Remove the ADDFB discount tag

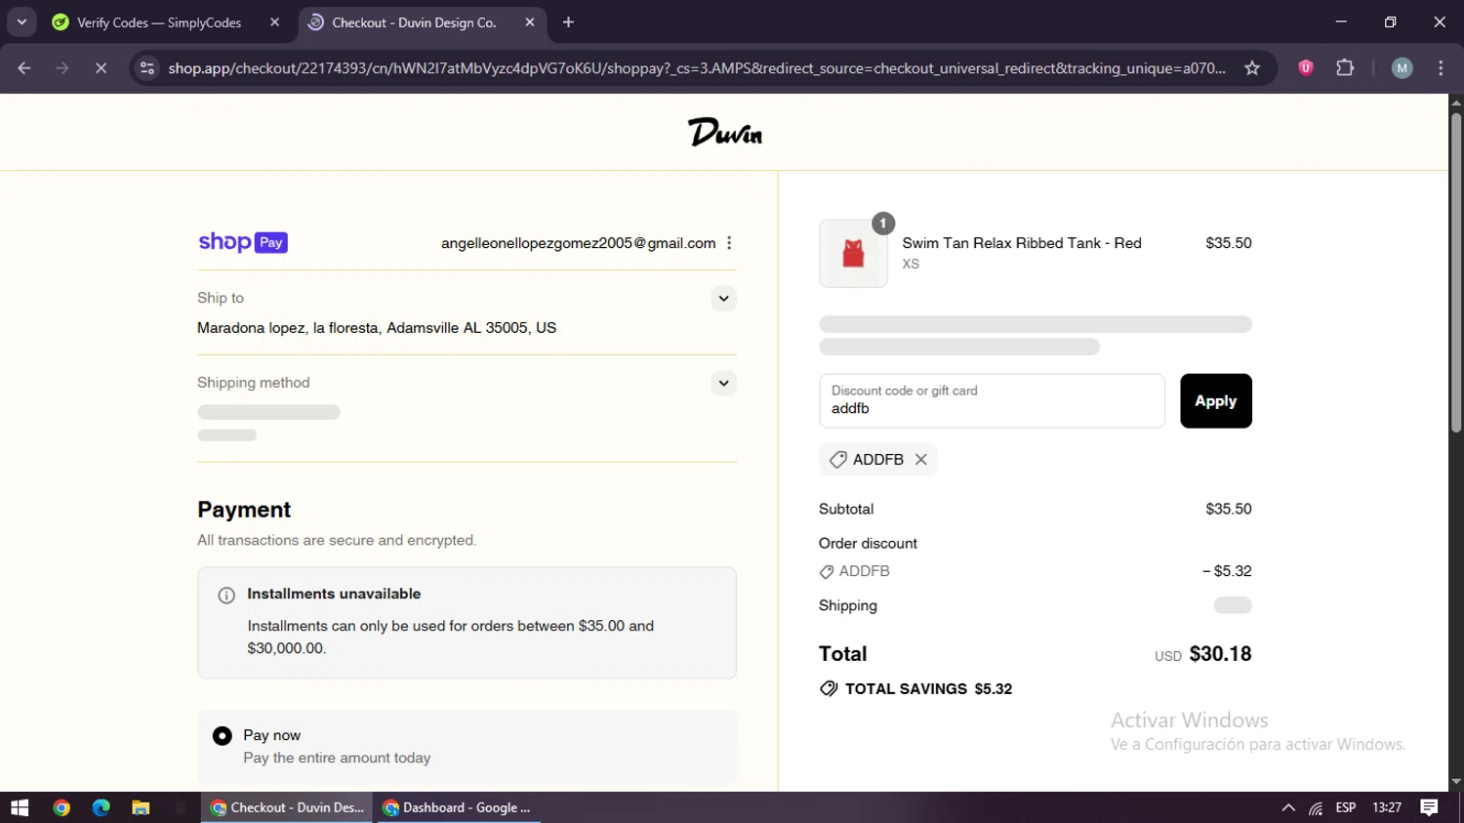coord(920,459)
